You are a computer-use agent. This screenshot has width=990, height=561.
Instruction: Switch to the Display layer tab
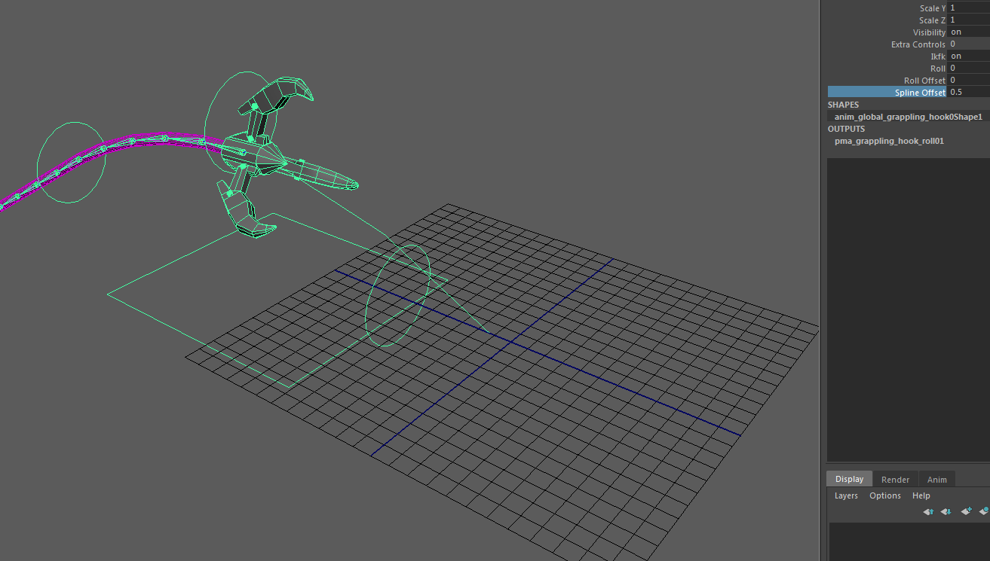pos(849,479)
